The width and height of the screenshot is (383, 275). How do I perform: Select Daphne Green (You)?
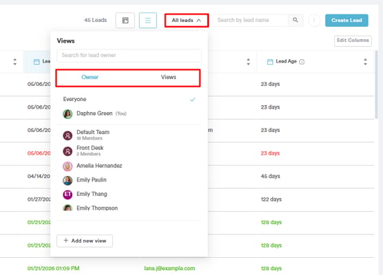click(x=129, y=113)
